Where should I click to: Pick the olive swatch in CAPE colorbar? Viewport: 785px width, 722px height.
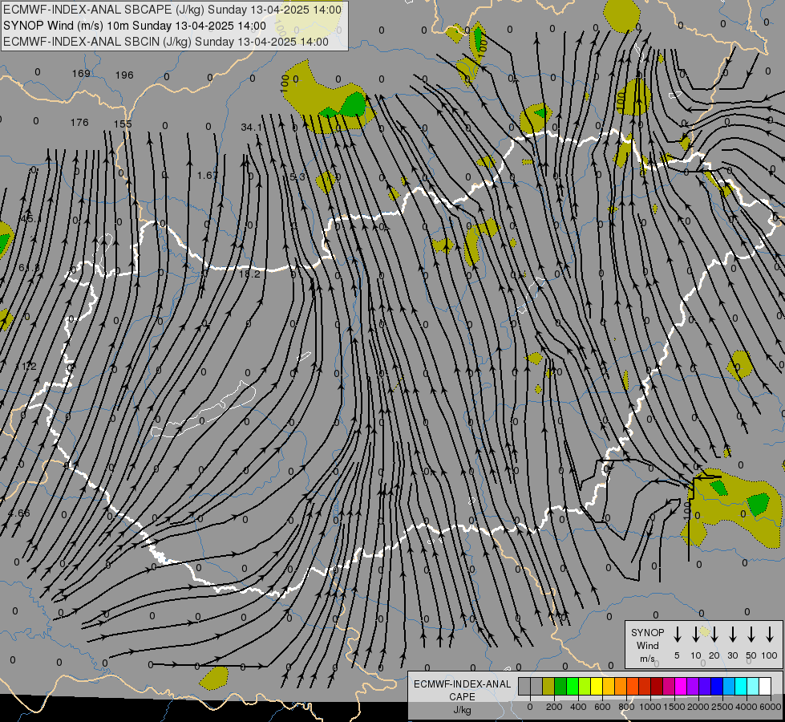pyautogui.click(x=548, y=687)
